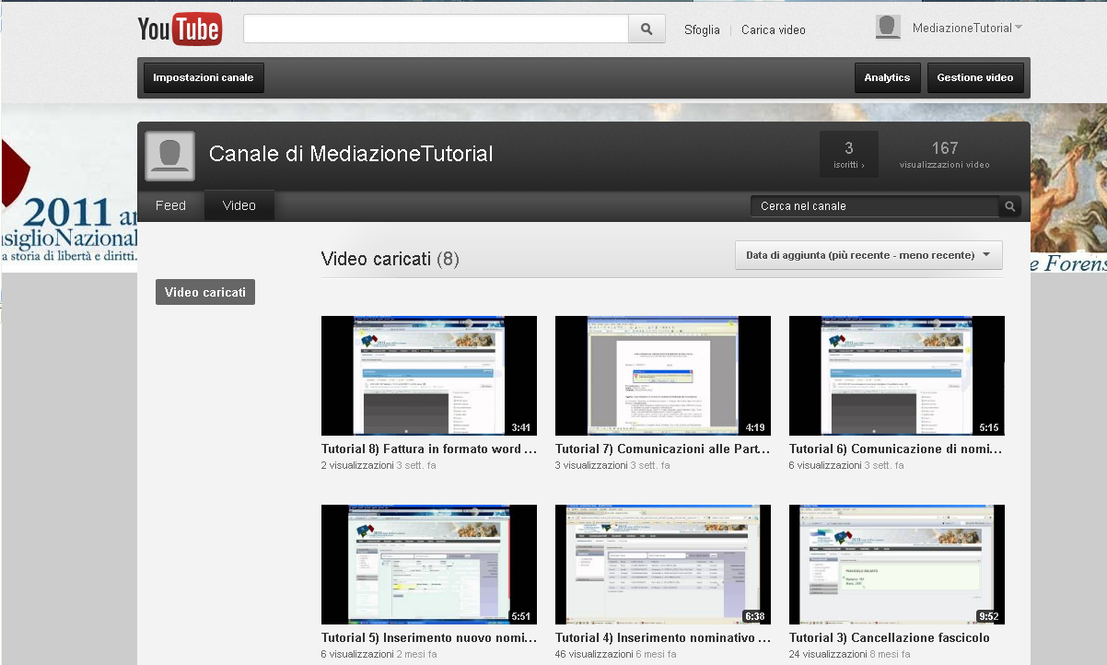The width and height of the screenshot is (1107, 665).
Task: Open the 3 iscritti subscribers list
Action: coord(848,154)
